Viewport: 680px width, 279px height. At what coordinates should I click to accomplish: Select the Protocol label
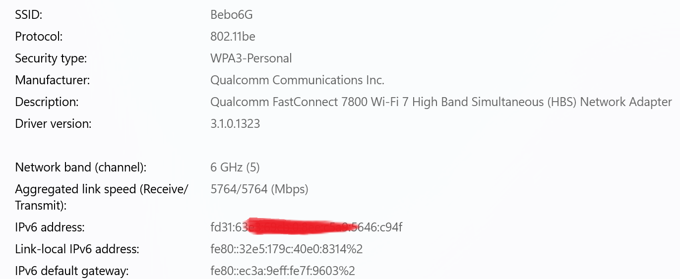pyautogui.click(x=39, y=37)
